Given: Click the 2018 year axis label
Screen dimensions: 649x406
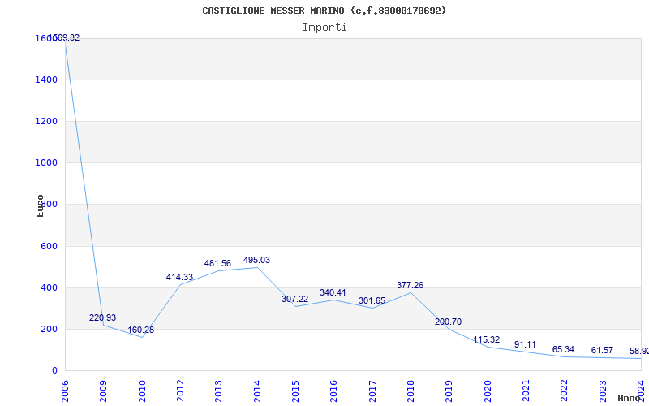Looking at the screenshot, I should (x=410, y=391).
